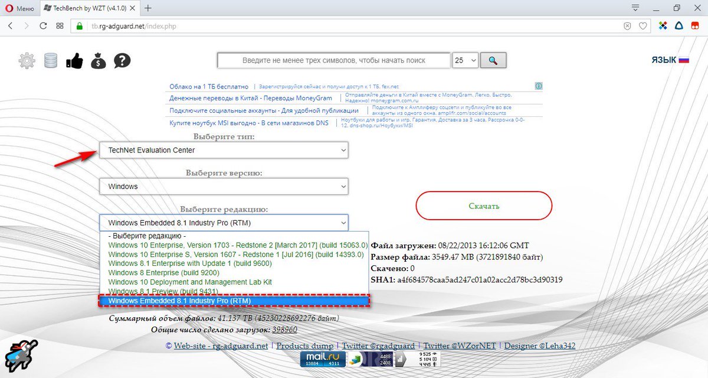
Task: Open the 'Денежные переводы в Китай' ad link
Action: coord(251,98)
